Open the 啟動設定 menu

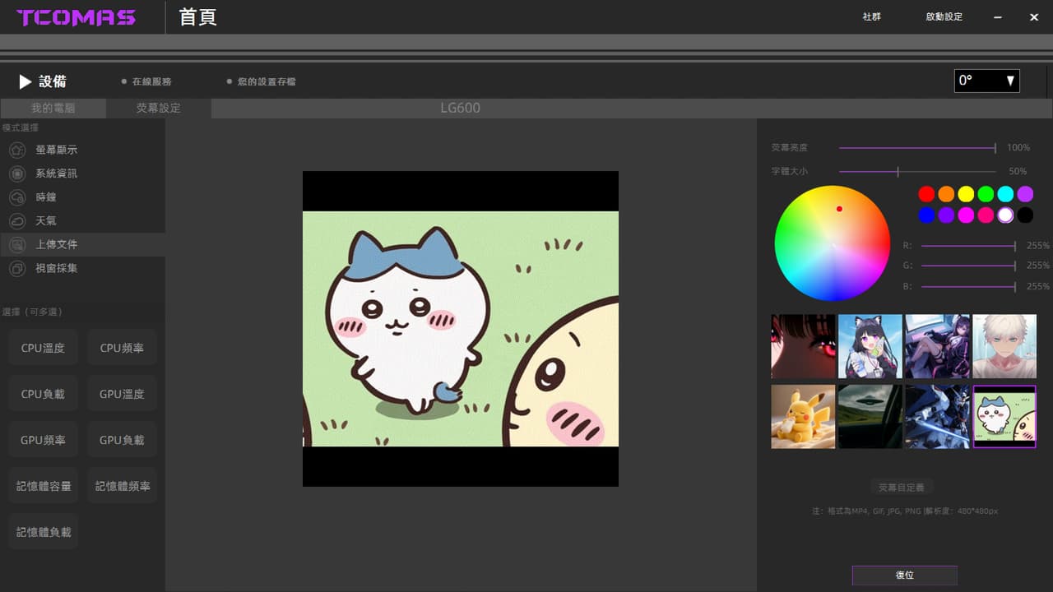944,16
